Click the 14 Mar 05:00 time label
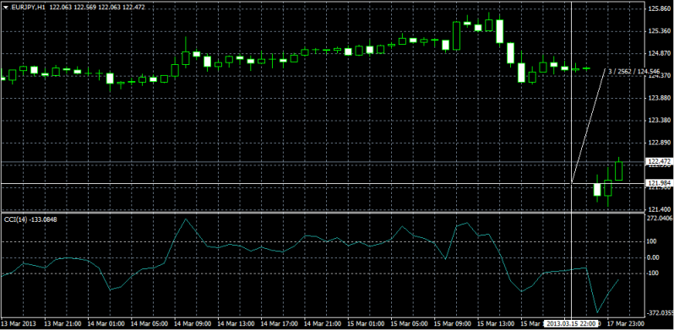The width and height of the screenshot is (674, 330). (149, 323)
